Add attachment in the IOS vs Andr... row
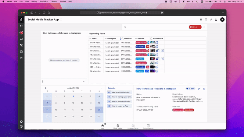 coord(157,67)
